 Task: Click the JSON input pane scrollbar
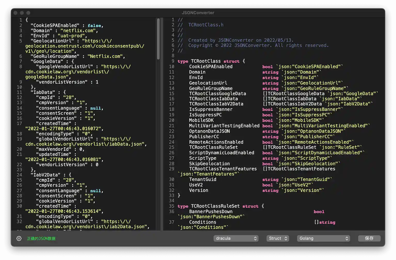point(158,39)
